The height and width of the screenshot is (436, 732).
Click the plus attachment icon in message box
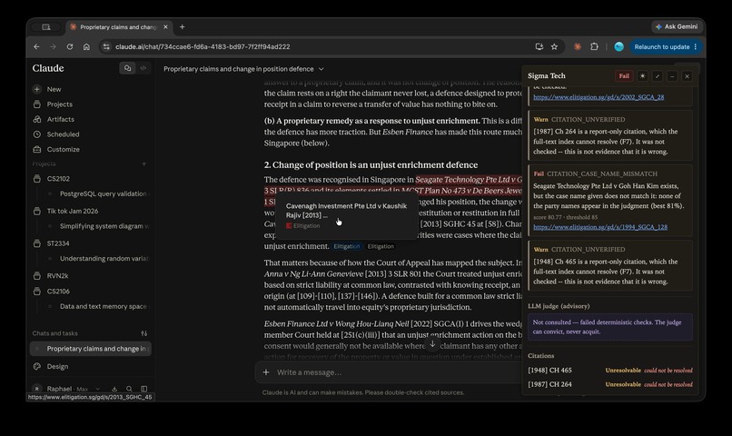(266, 372)
